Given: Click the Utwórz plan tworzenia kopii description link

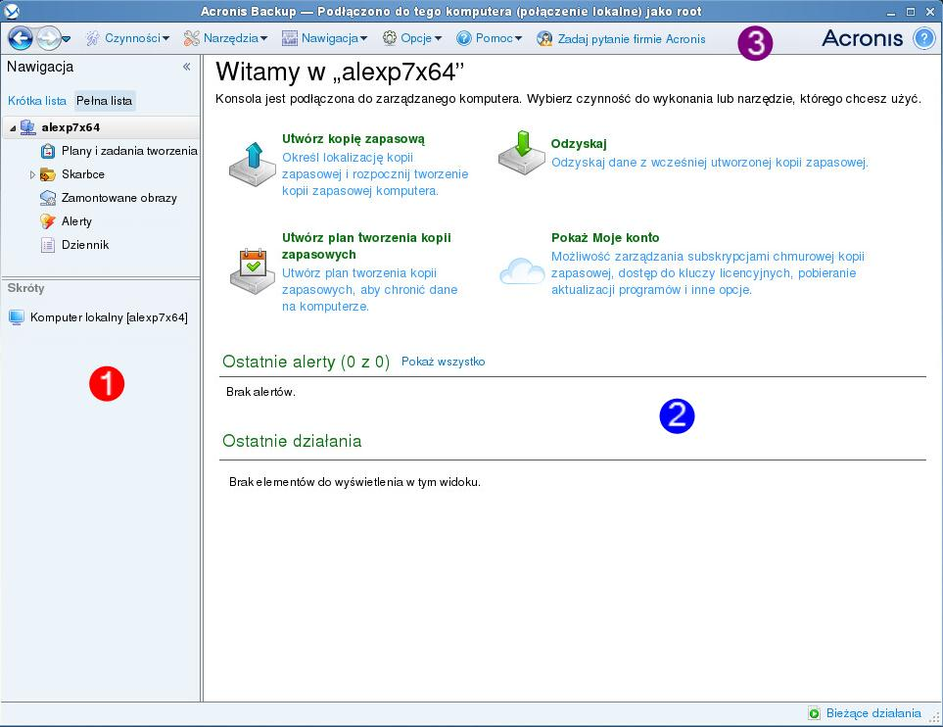Looking at the screenshot, I should pos(369,289).
